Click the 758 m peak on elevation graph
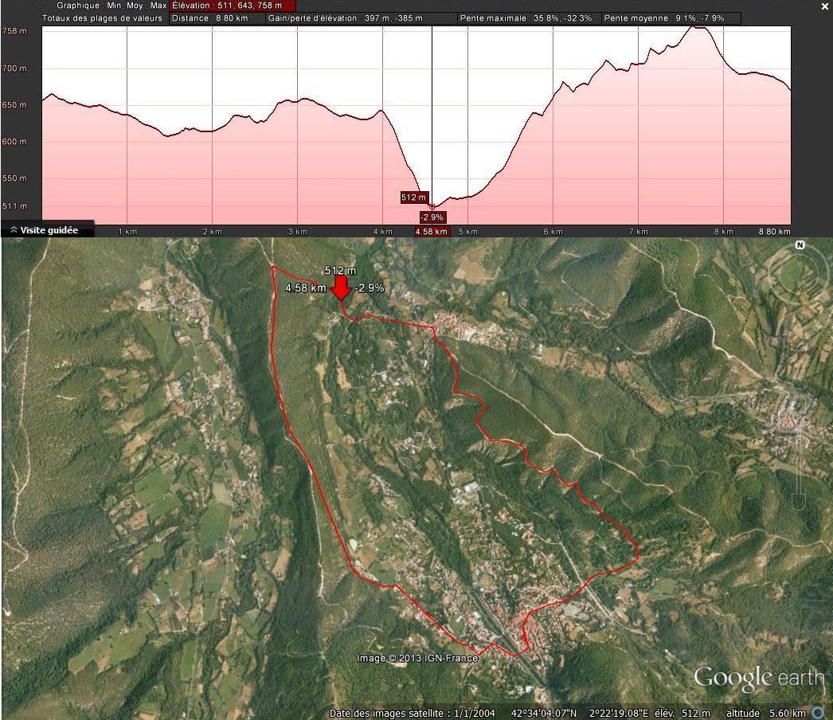This screenshot has width=833, height=720. click(698, 29)
